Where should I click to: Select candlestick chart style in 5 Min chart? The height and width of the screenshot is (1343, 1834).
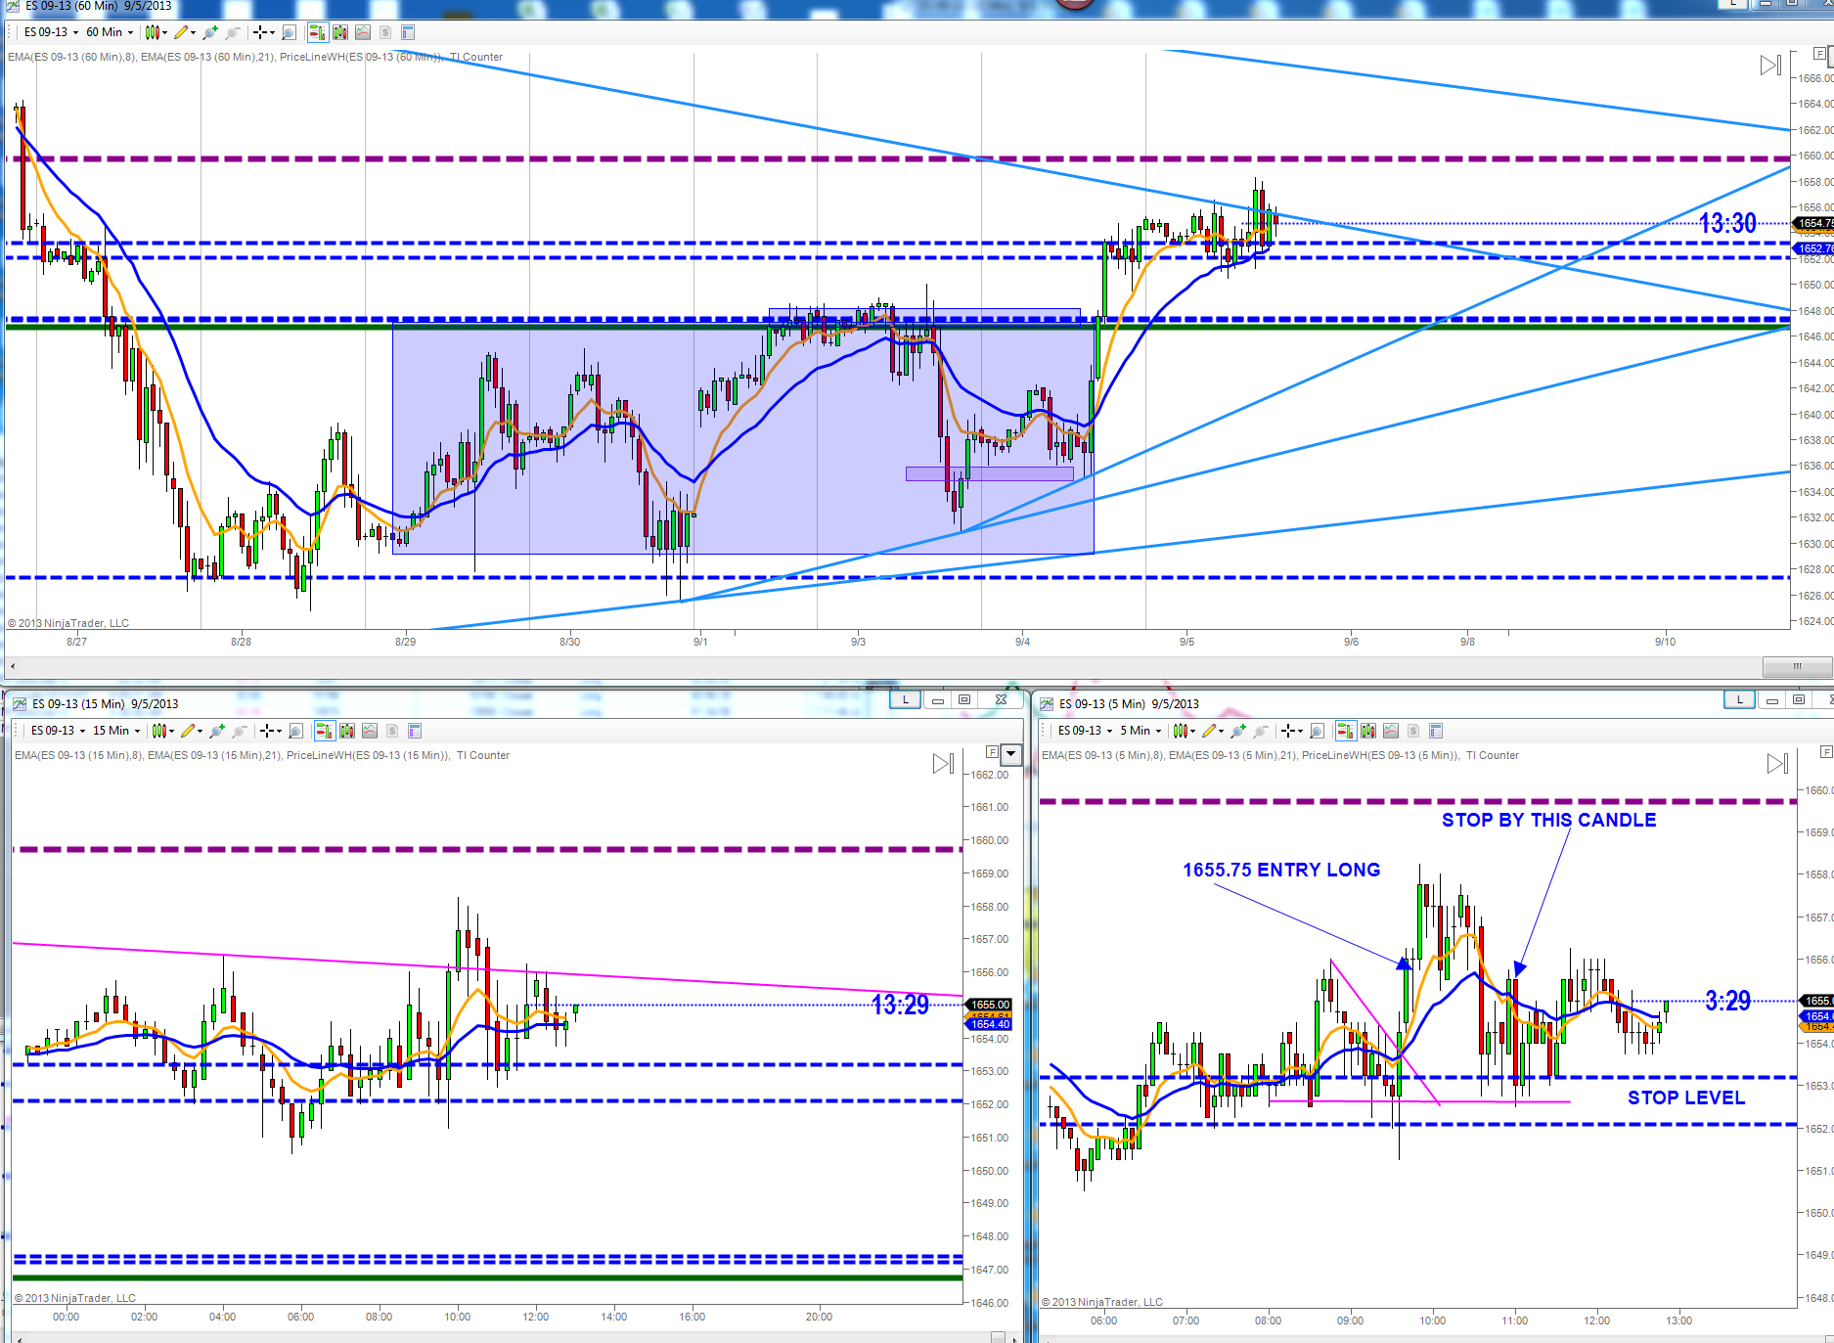pyautogui.click(x=1181, y=731)
